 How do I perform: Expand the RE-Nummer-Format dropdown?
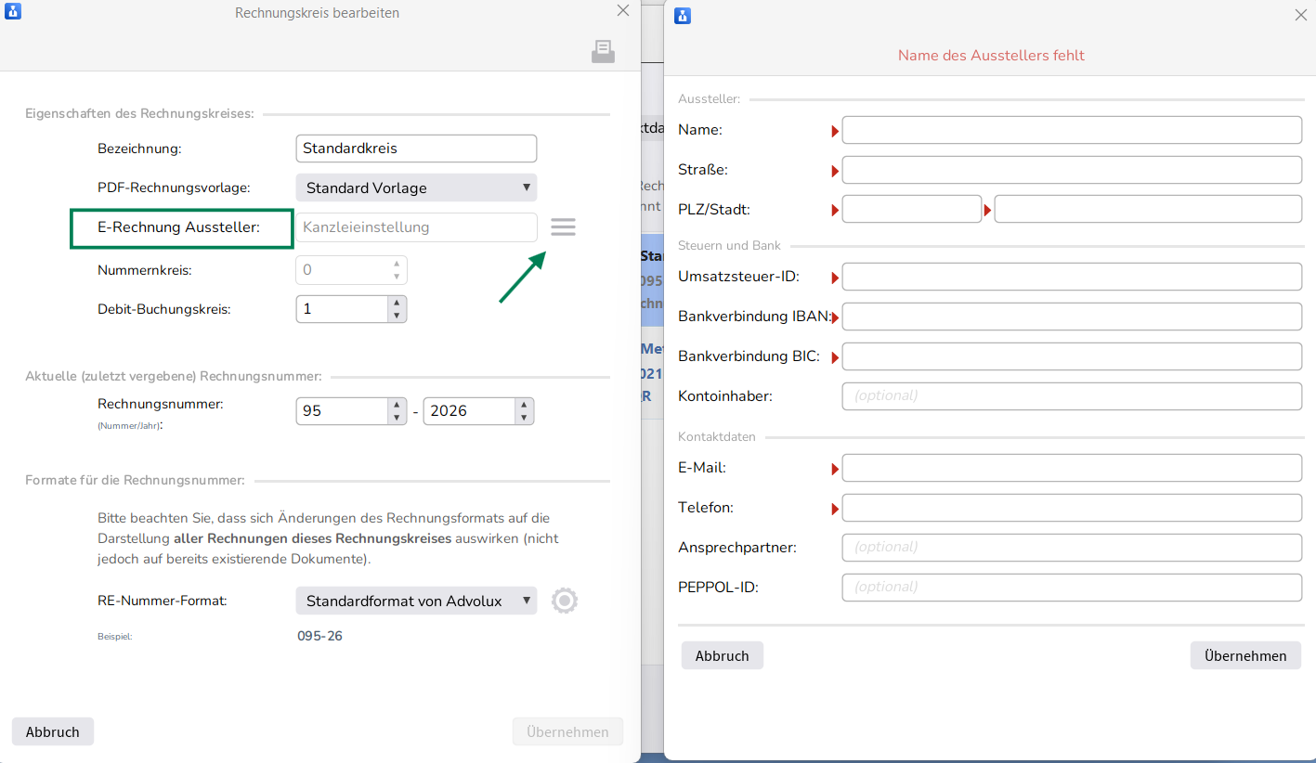416,601
